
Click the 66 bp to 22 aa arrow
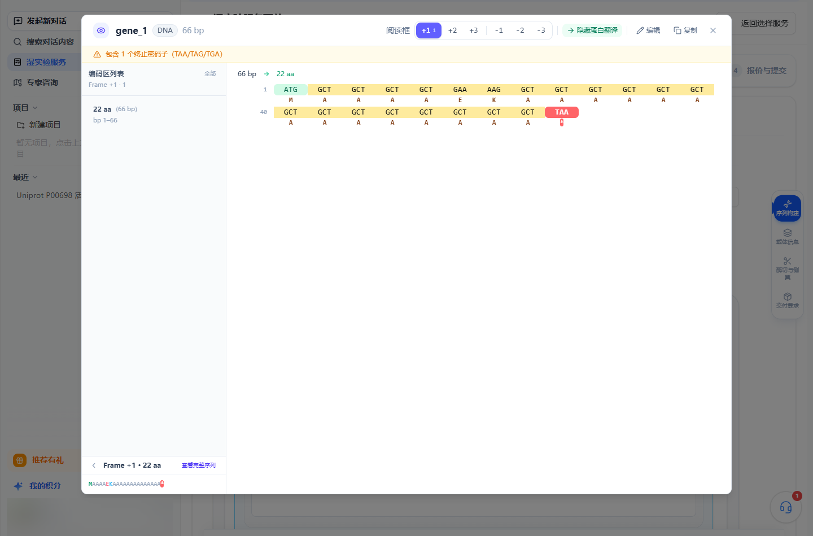(266, 74)
